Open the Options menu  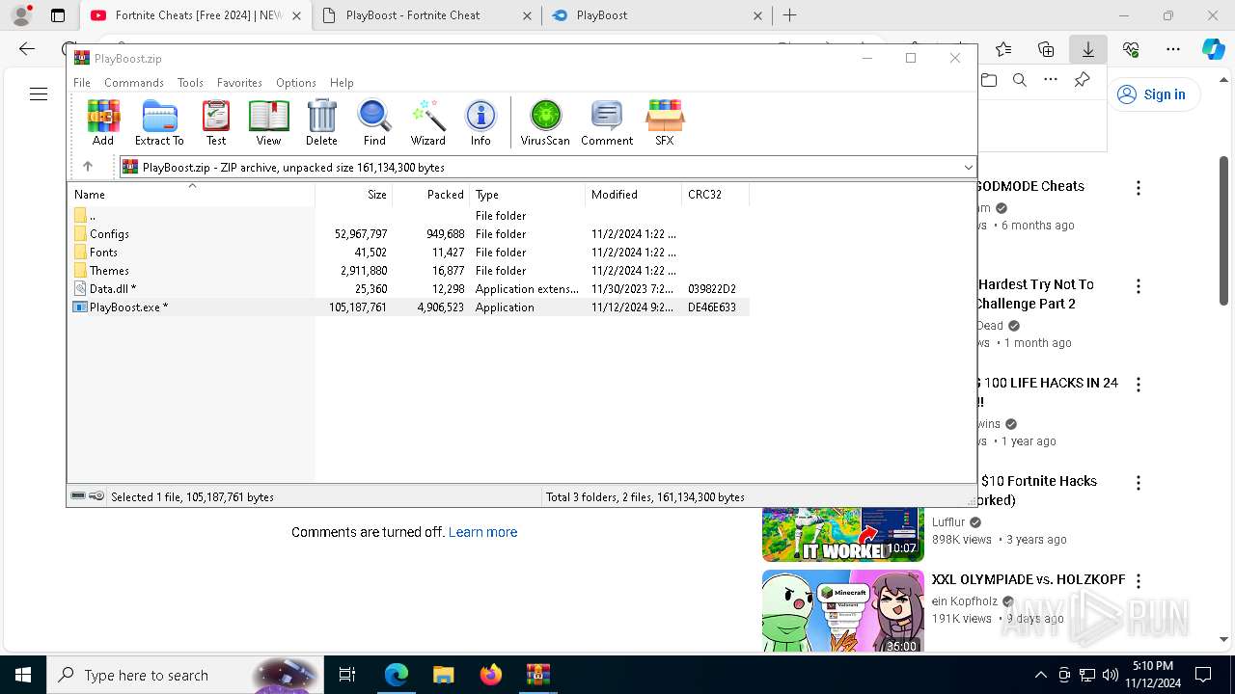(295, 83)
